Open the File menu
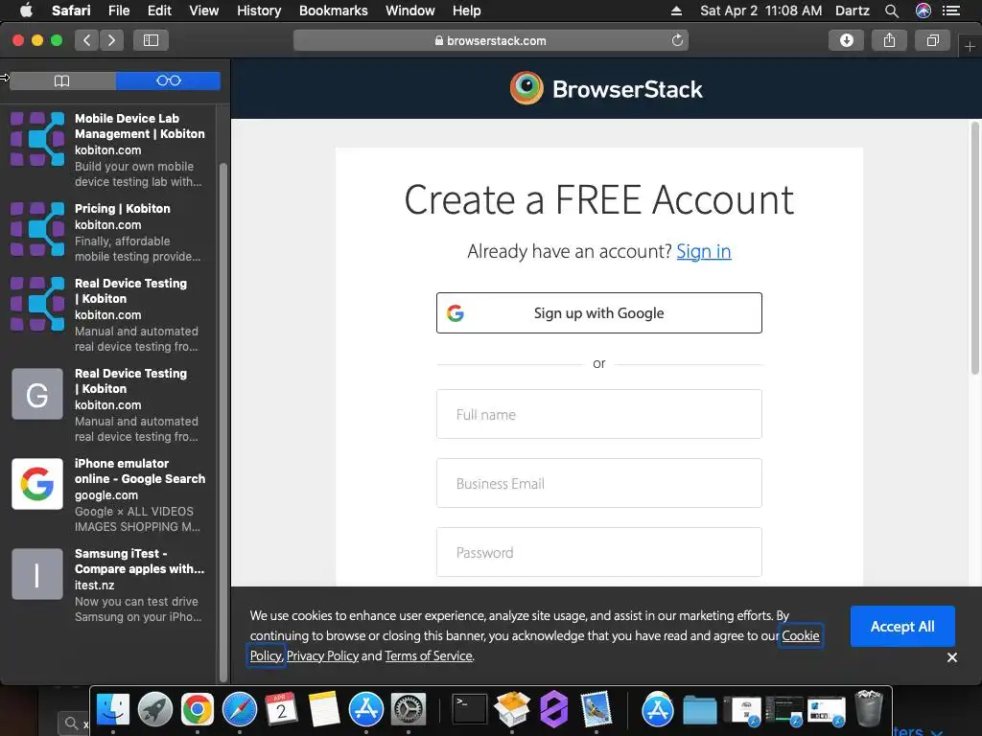The height and width of the screenshot is (736, 982). 118,11
